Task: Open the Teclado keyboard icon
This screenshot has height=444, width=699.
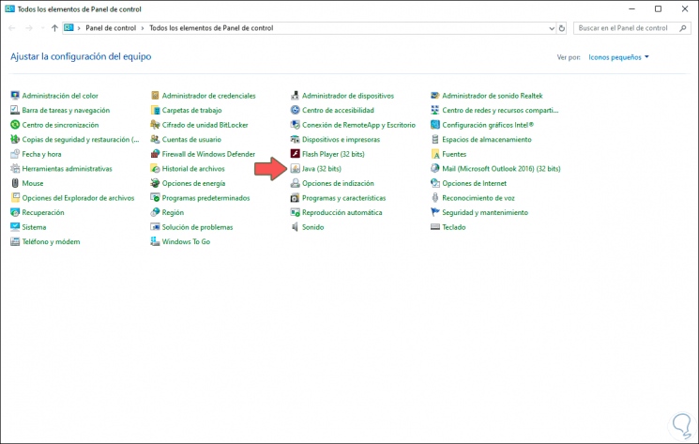Action: click(x=434, y=227)
